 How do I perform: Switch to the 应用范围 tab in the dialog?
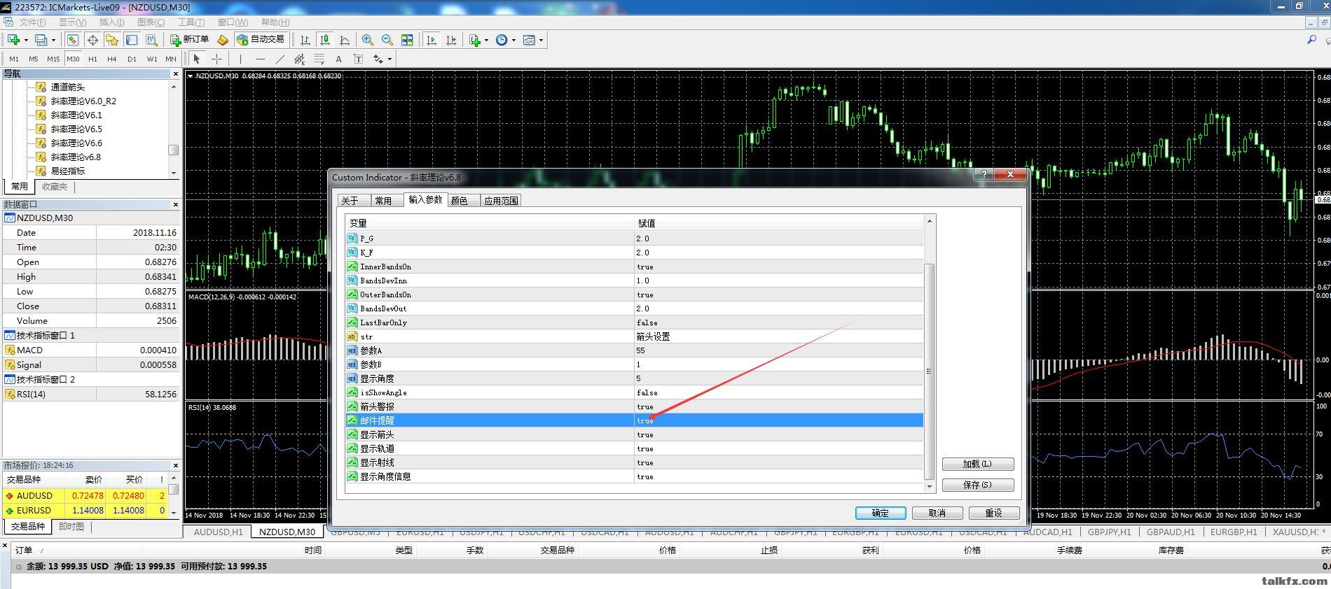point(501,201)
